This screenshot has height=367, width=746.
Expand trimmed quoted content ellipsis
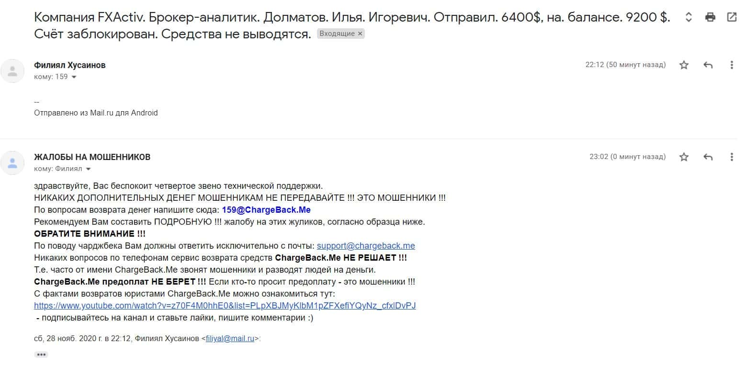point(41,355)
